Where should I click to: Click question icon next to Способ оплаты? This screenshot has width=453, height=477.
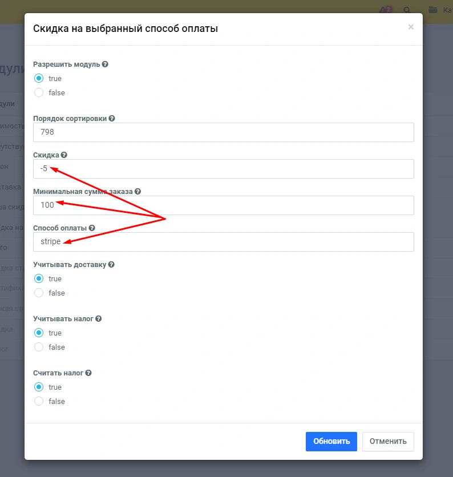pos(92,228)
